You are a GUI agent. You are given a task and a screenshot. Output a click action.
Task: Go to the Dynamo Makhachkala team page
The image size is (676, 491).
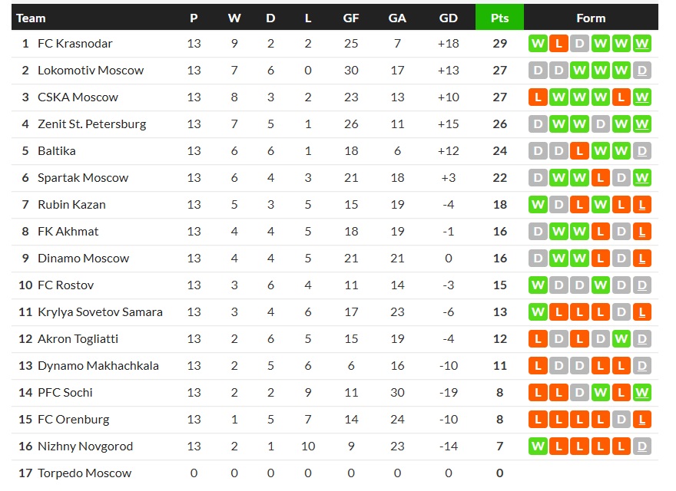pos(98,366)
